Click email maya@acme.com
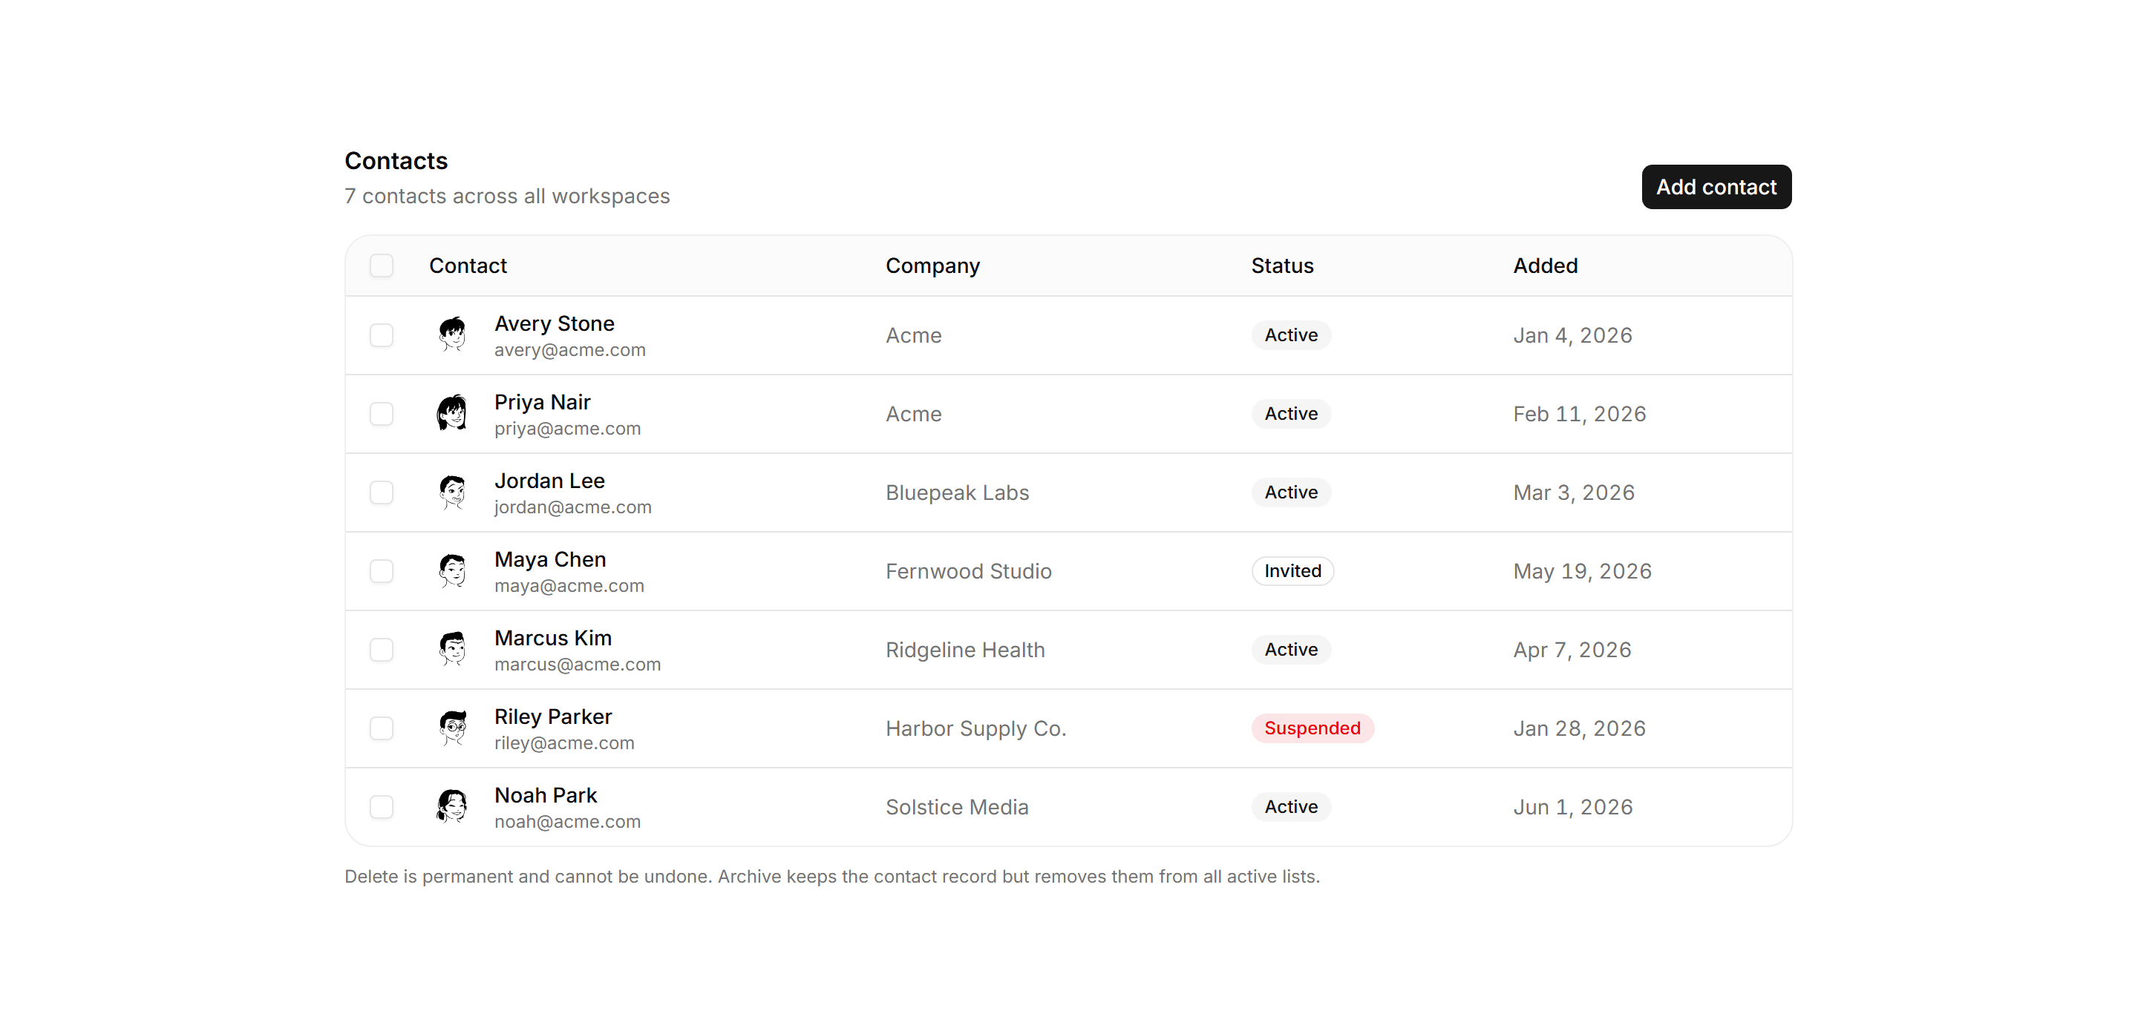Screen dimensions: 2138x1031 (x=569, y=585)
